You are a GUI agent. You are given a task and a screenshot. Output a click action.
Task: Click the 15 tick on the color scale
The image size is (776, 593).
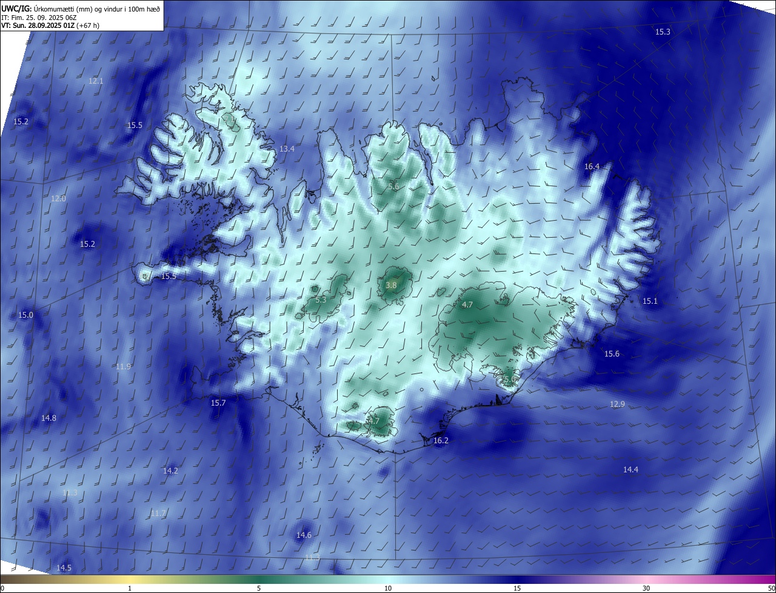(517, 588)
